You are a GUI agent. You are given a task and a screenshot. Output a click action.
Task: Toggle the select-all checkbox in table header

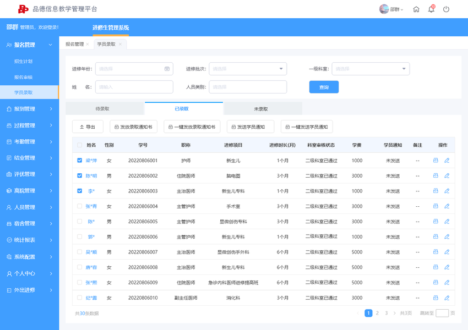pyautogui.click(x=79, y=145)
